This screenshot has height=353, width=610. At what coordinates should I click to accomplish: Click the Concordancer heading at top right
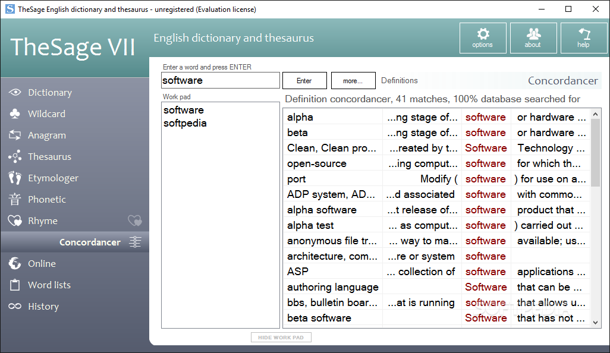click(563, 80)
